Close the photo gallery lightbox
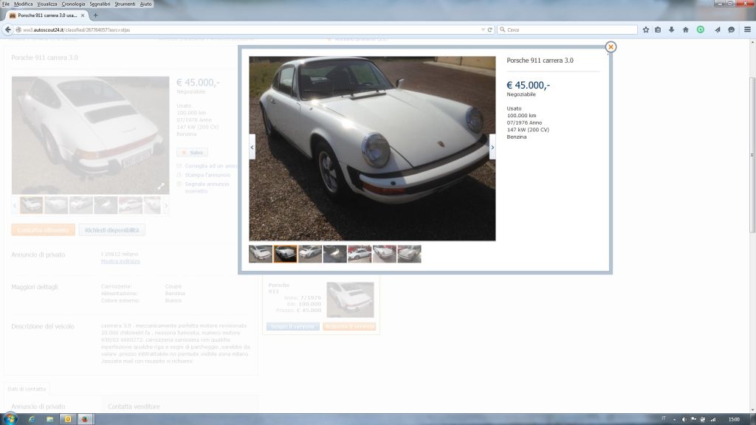Screen dimensions: 756x425 tap(611, 46)
